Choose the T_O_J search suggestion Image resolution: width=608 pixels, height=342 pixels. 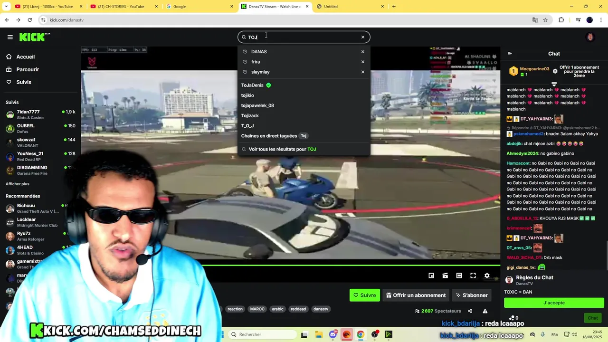[304, 126]
